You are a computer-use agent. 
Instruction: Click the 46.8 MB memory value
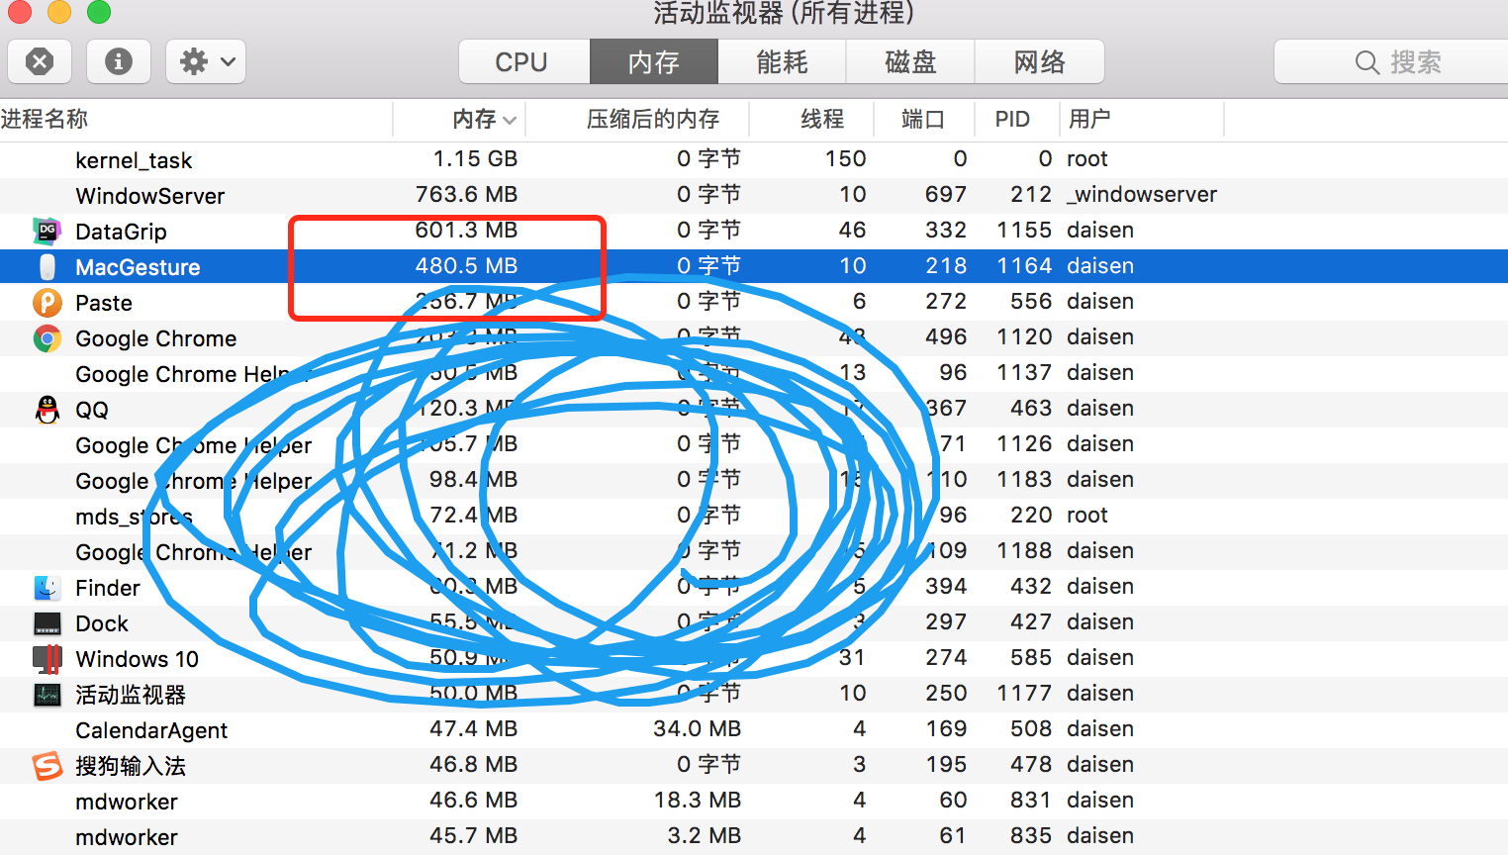(473, 764)
